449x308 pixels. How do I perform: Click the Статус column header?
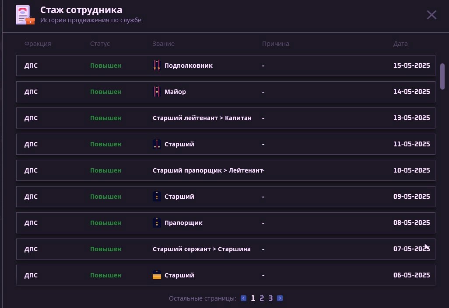point(100,44)
